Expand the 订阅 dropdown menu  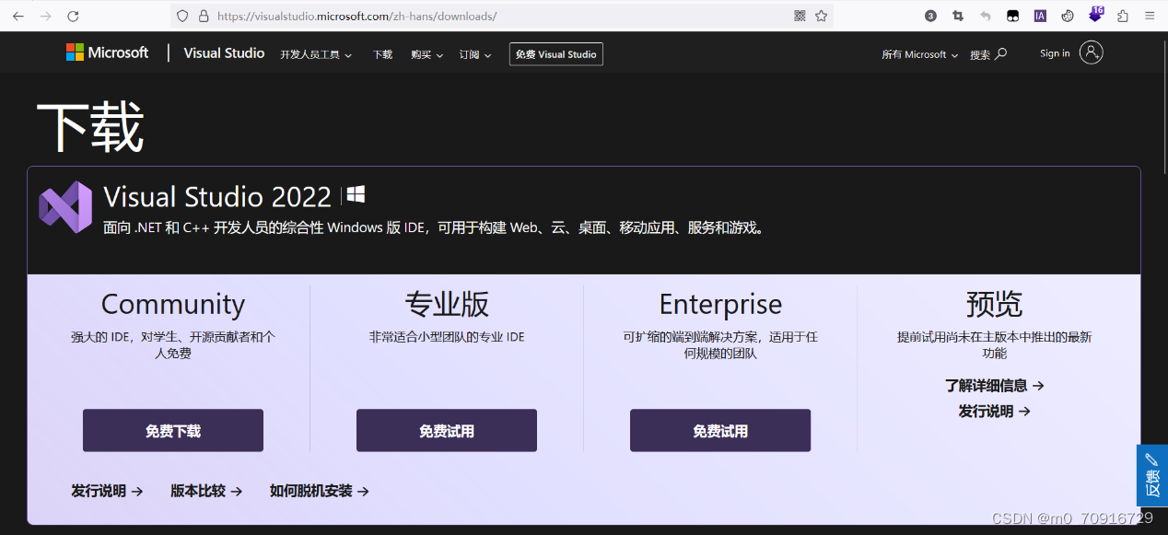[475, 54]
